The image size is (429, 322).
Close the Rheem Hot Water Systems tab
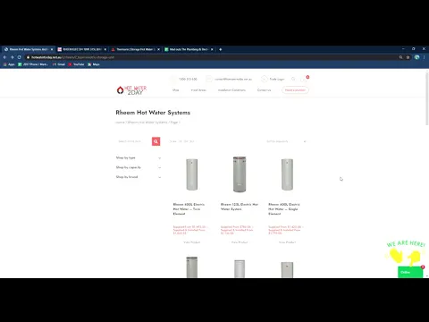pyautogui.click(x=52, y=49)
